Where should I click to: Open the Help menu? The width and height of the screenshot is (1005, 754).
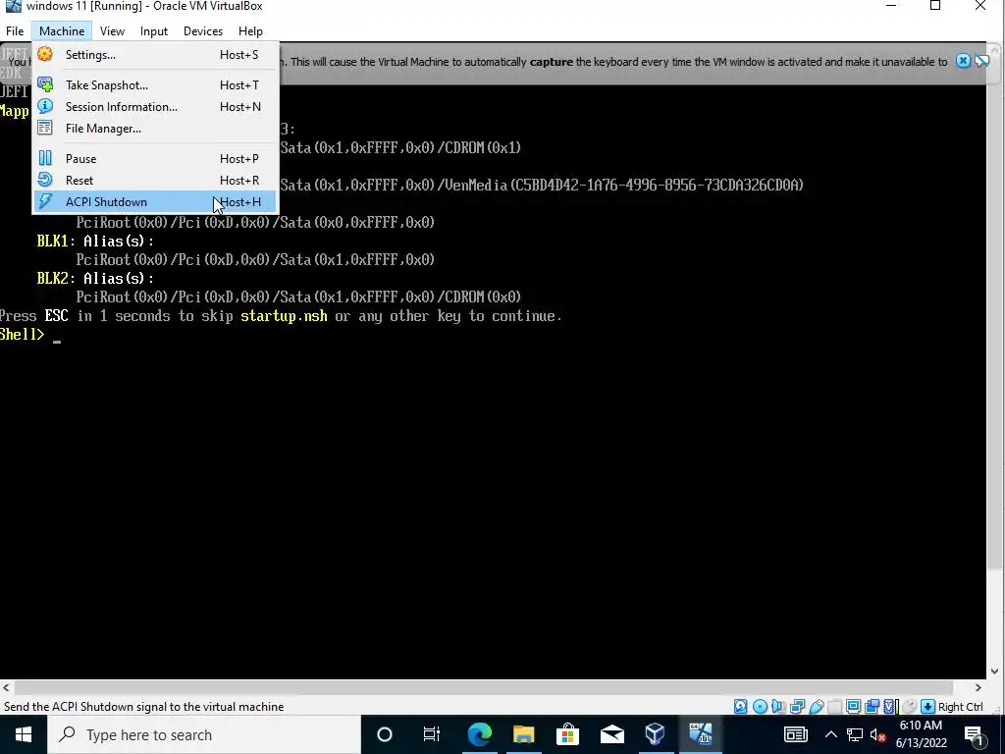(x=250, y=30)
